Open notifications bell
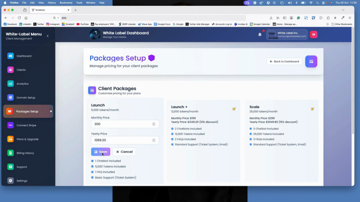Screen dimensions: 360x202 coord(260,35)
